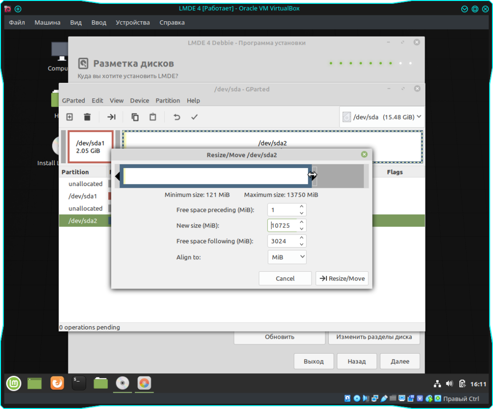Apply all operations with the checkmark icon

tap(195, 117)
